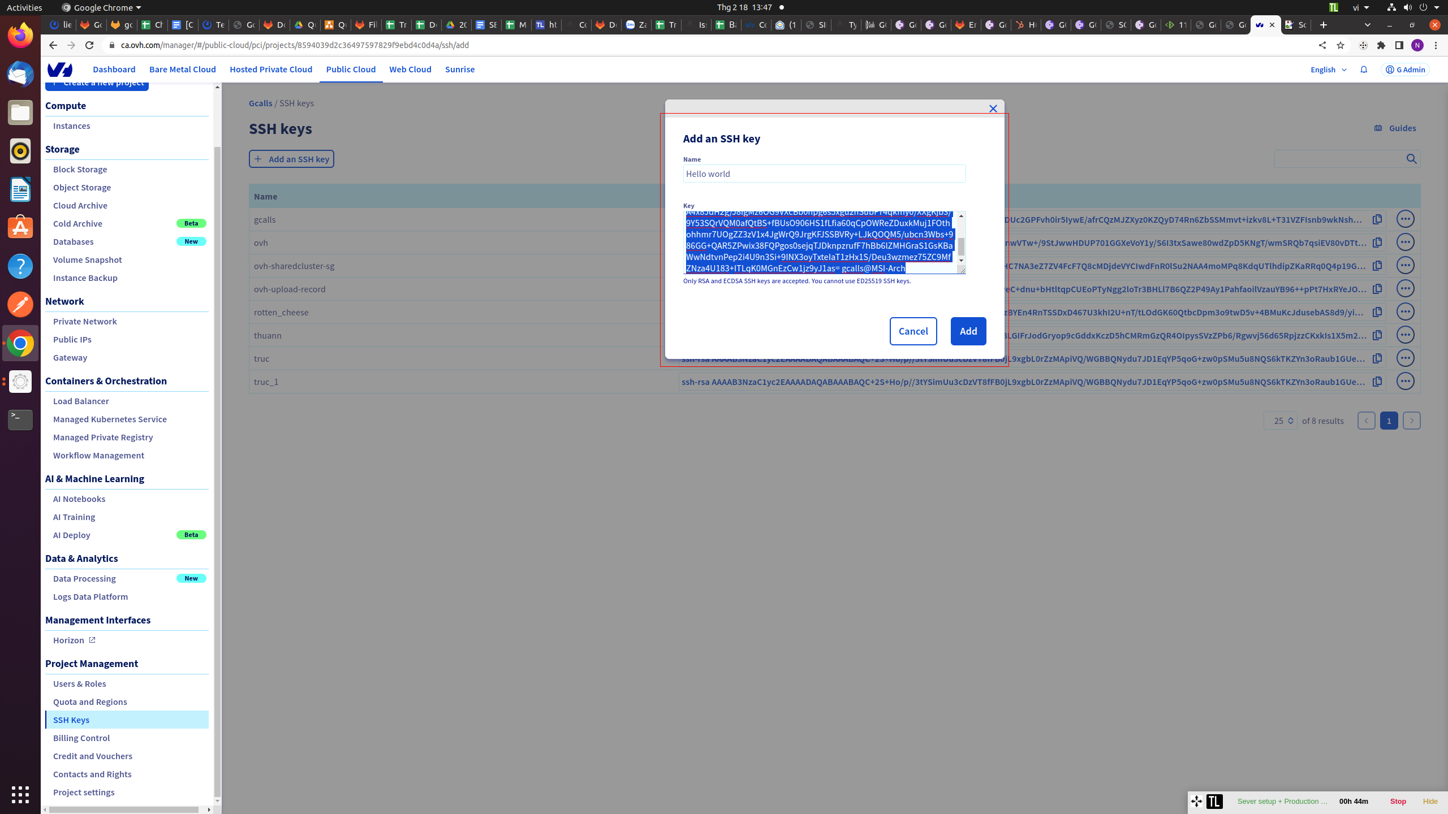The image size is (1448, 814).
Task: Expand the English language dropdown
Action: pos(1328,70)
